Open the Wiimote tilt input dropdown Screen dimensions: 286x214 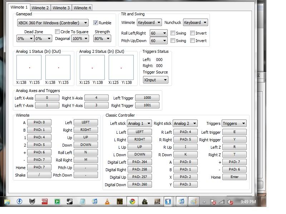click(149, 22)
